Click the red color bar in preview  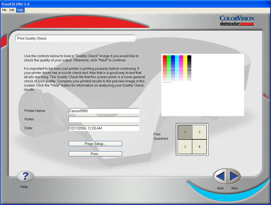click(x=165, y=68)
